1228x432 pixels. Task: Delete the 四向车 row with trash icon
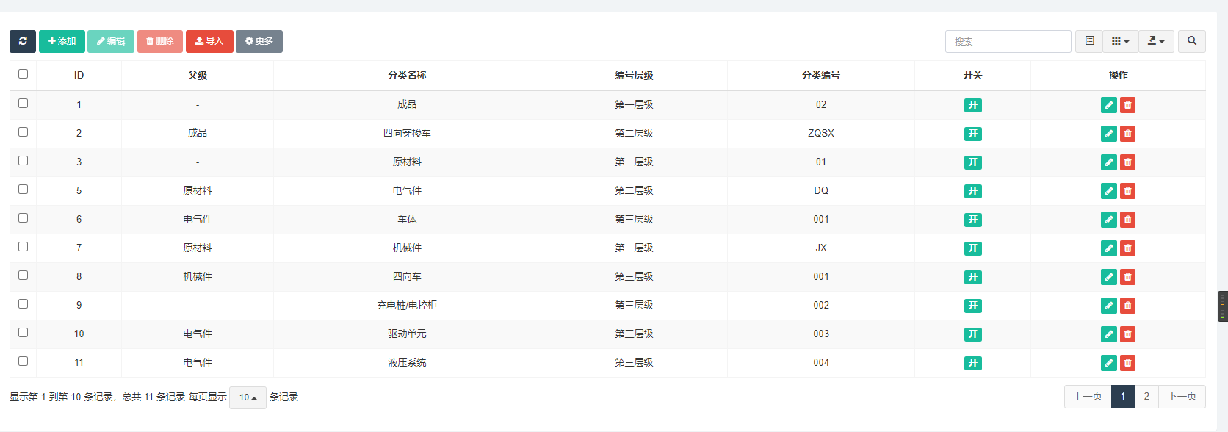pos(1128,277)
